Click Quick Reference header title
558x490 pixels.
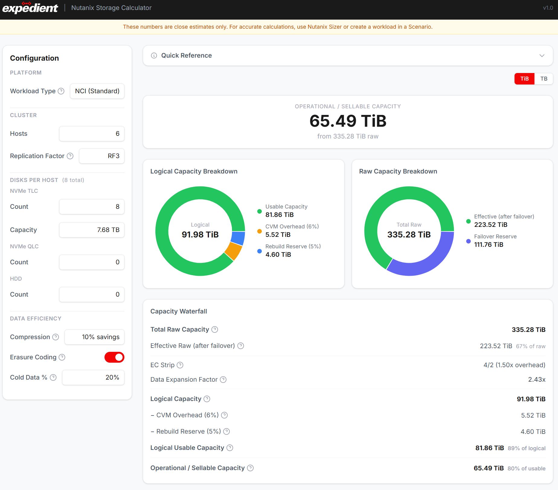[x=186, y=56]
